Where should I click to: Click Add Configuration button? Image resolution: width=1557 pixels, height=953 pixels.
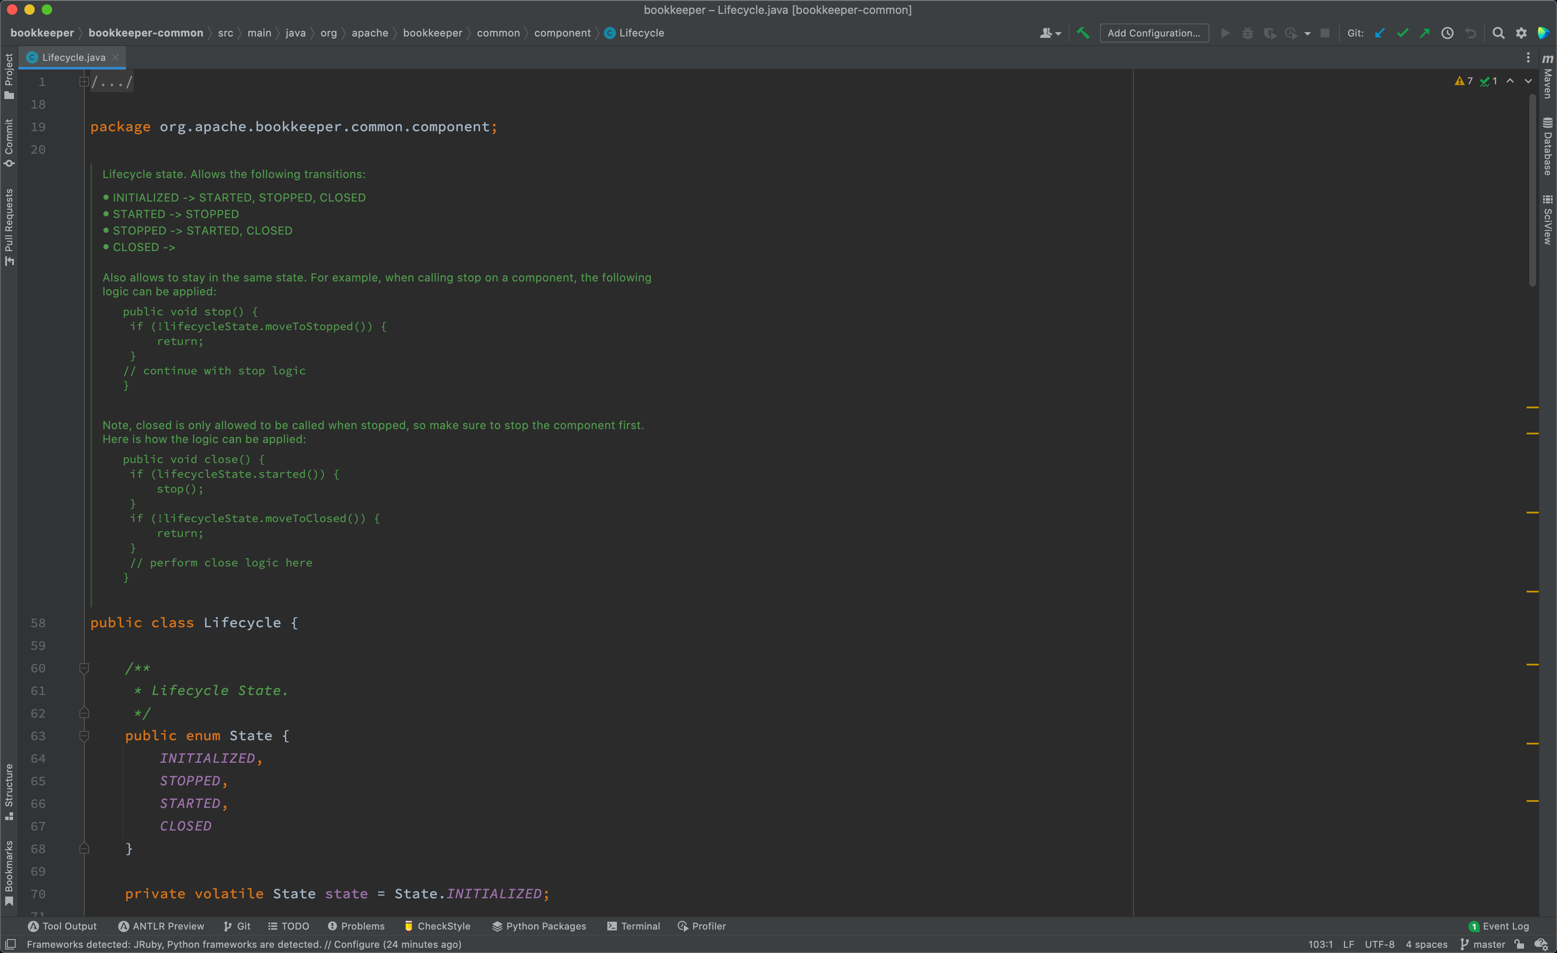[x=1154, y=33]
